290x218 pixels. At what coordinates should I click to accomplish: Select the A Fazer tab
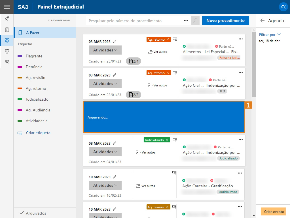(x=45, y=33)
